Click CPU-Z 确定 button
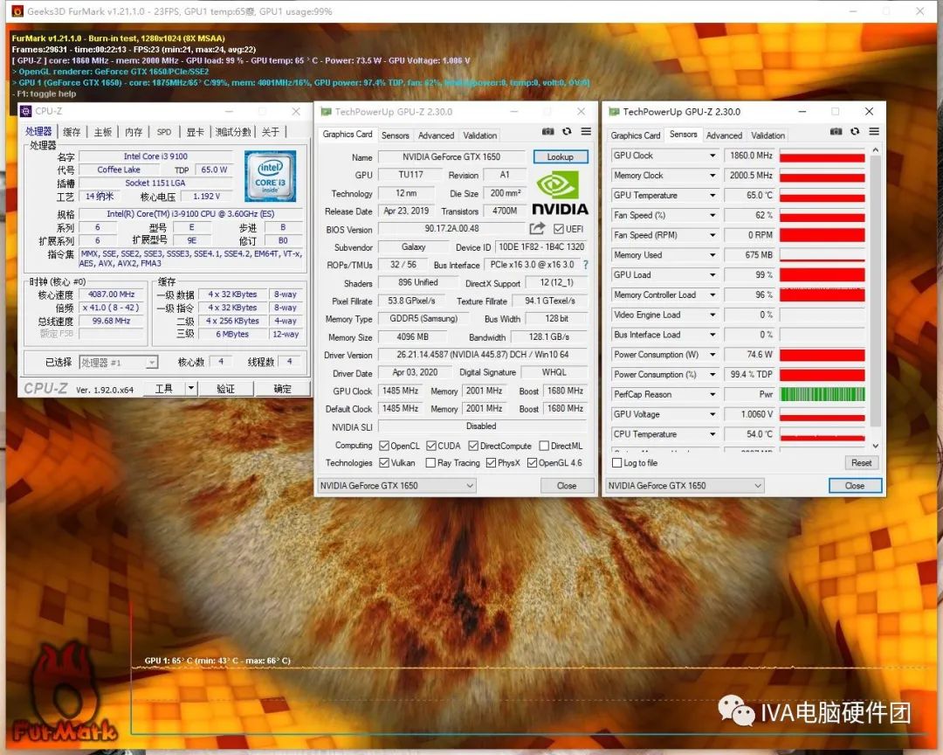Image resolution: width=943 pixels, height=755 pixels. (x=282, y=389)
